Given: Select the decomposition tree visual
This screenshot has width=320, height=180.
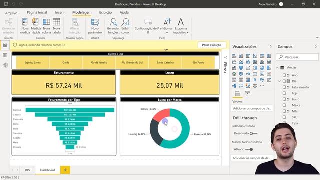Looking at the screenshot, I should coord(234,86).
